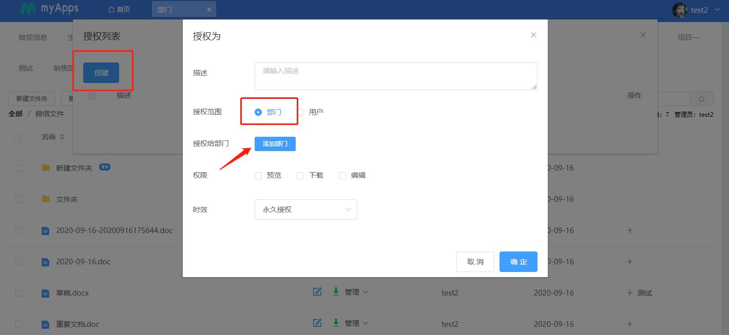Click the 名称 column sort arrows
Image resolution: width=729 pixels, height=335 pixels.
click(x=62, y=137)
